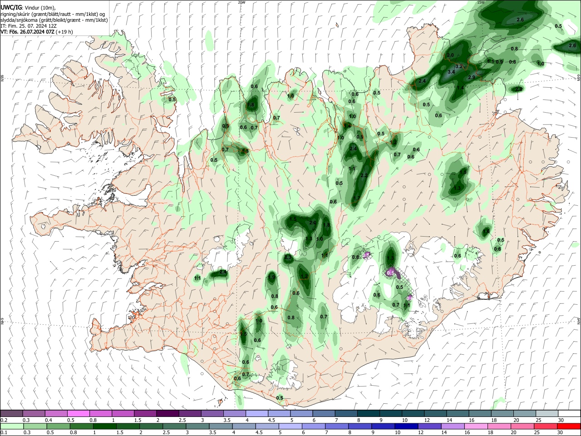Click the 2.3 precipitation value on the map
Screen dimensions: 581x436
pos(288,257)
